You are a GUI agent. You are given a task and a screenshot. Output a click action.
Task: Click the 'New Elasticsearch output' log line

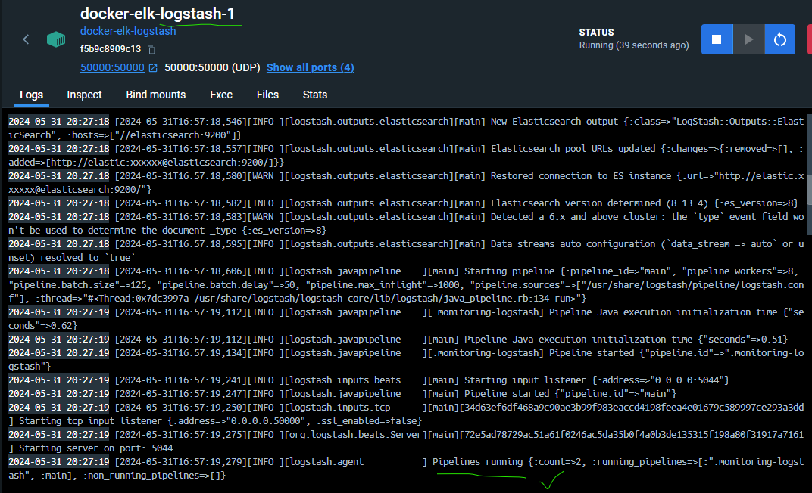406,128
